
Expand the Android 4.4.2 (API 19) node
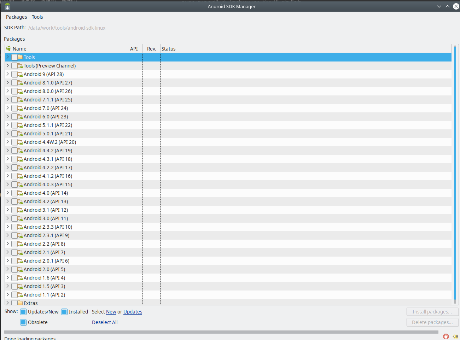(7, 150)
